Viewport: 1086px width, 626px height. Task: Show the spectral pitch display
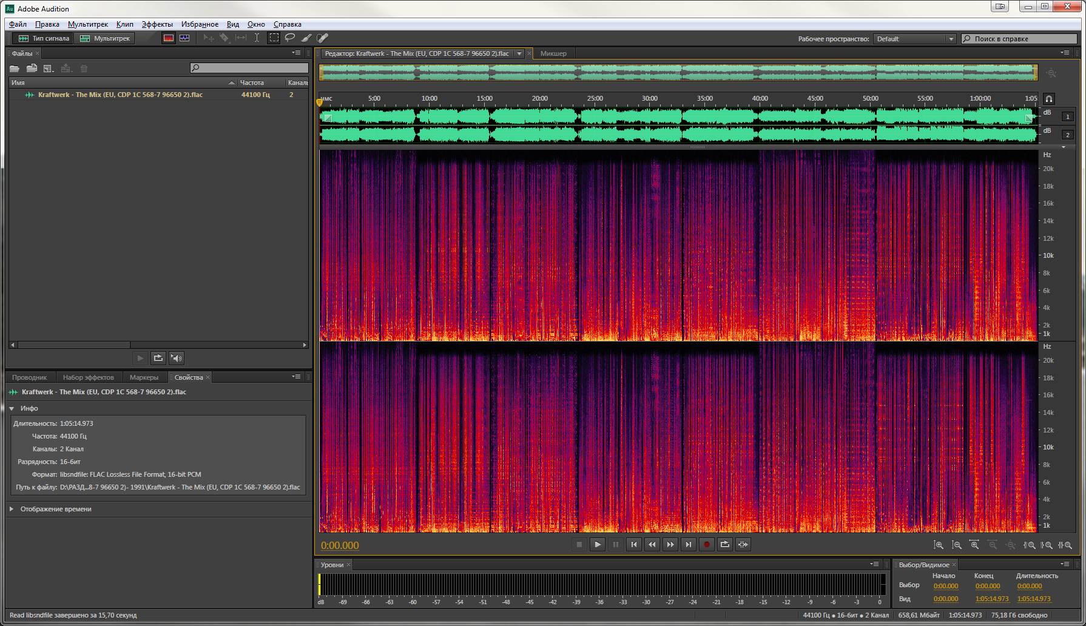[184, 38]
